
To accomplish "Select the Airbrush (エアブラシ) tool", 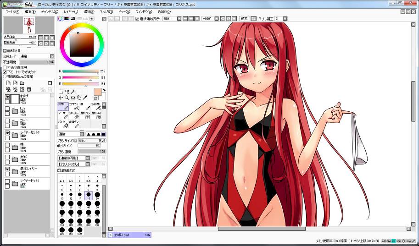I will click(74, 106).
